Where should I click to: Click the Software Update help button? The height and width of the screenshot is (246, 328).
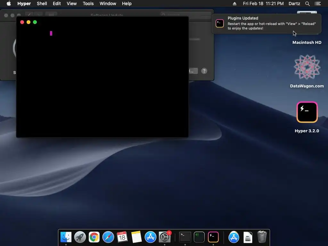click(204, 71)
